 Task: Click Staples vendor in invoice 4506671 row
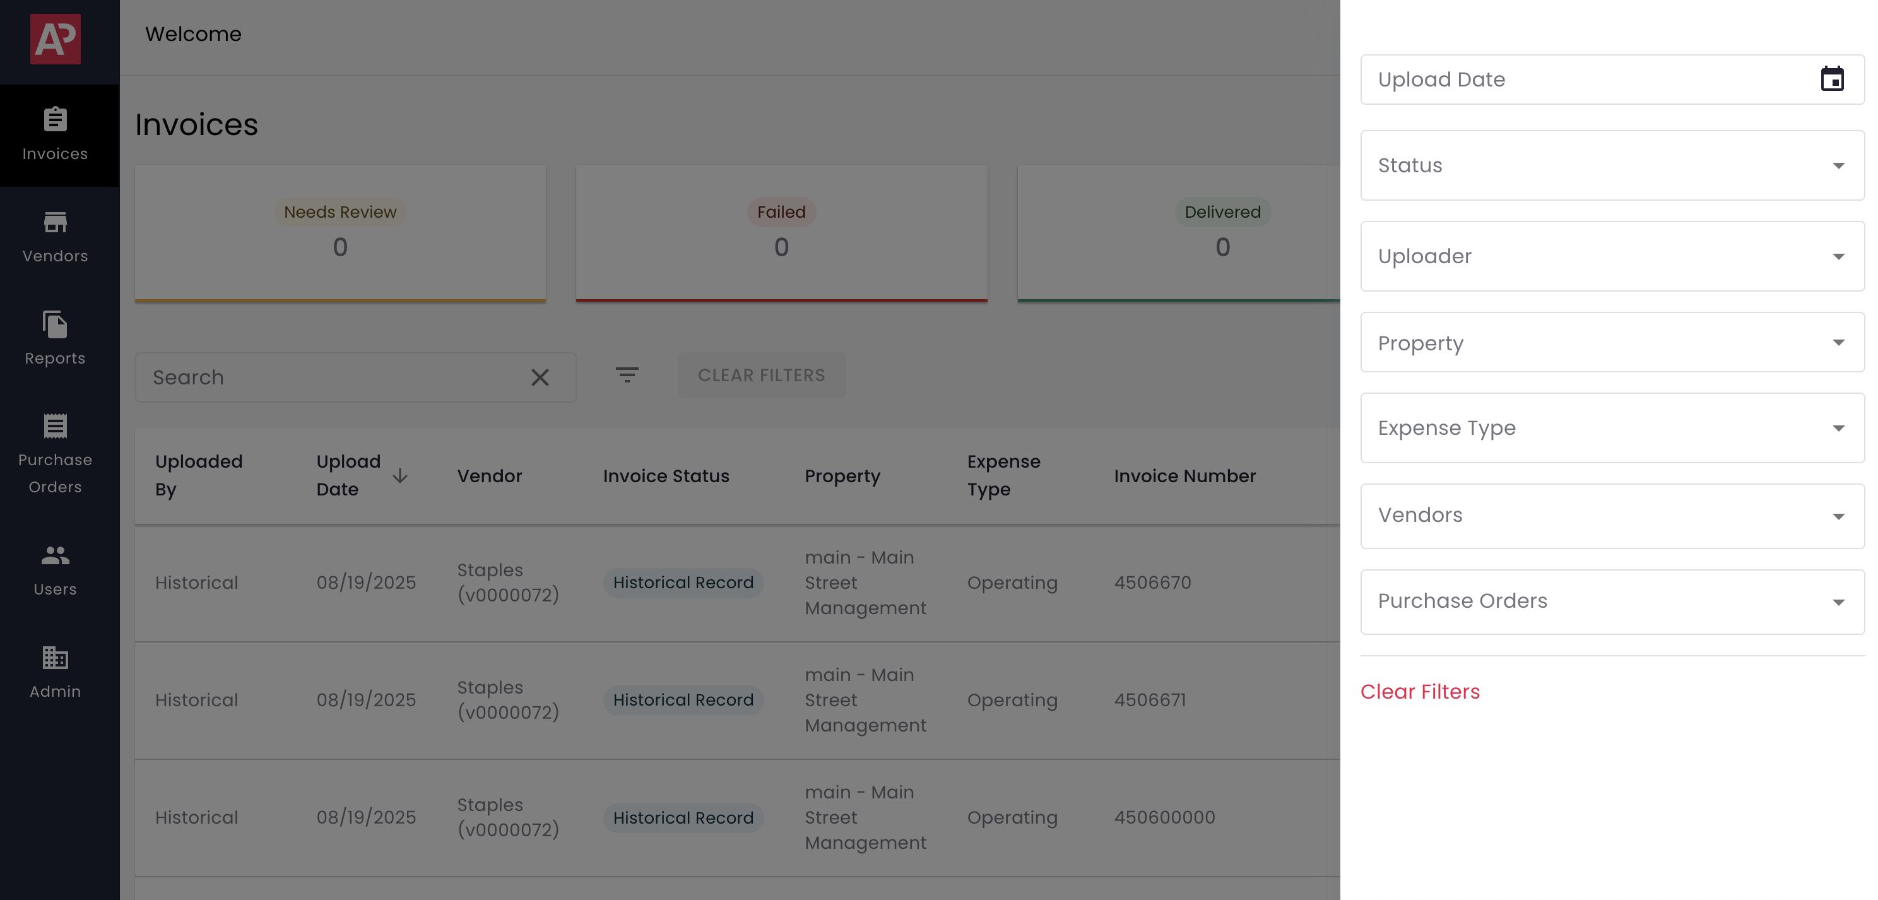coord(508,700)
